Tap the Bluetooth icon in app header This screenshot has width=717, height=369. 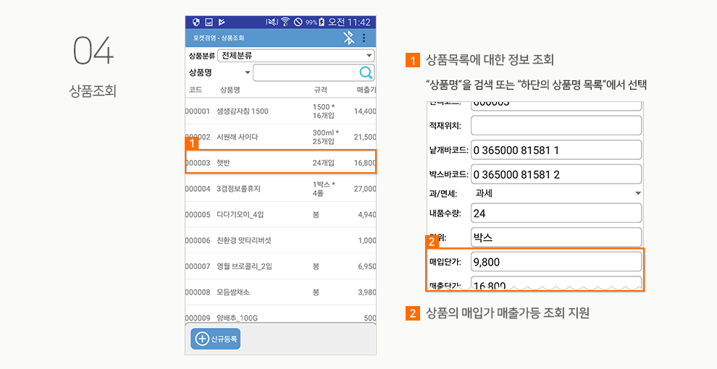point(349,38)
